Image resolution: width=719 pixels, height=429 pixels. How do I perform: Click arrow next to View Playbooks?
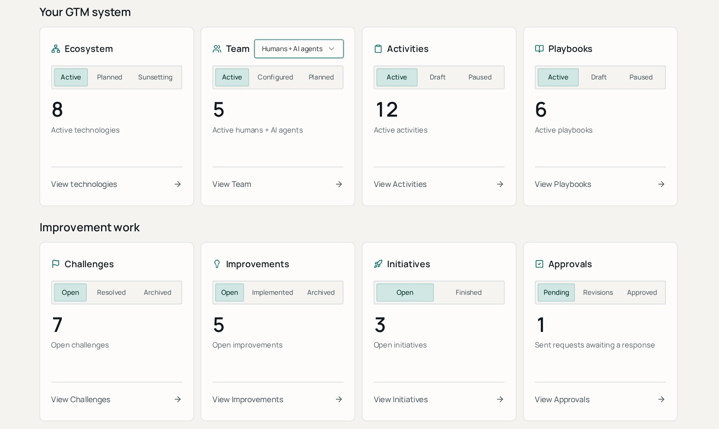point(661,184)
